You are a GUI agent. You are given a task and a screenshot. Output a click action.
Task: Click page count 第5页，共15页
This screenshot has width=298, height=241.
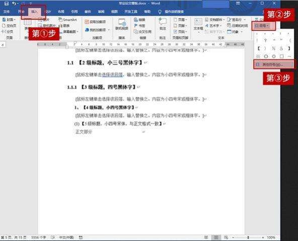click(x=14, y=237)
